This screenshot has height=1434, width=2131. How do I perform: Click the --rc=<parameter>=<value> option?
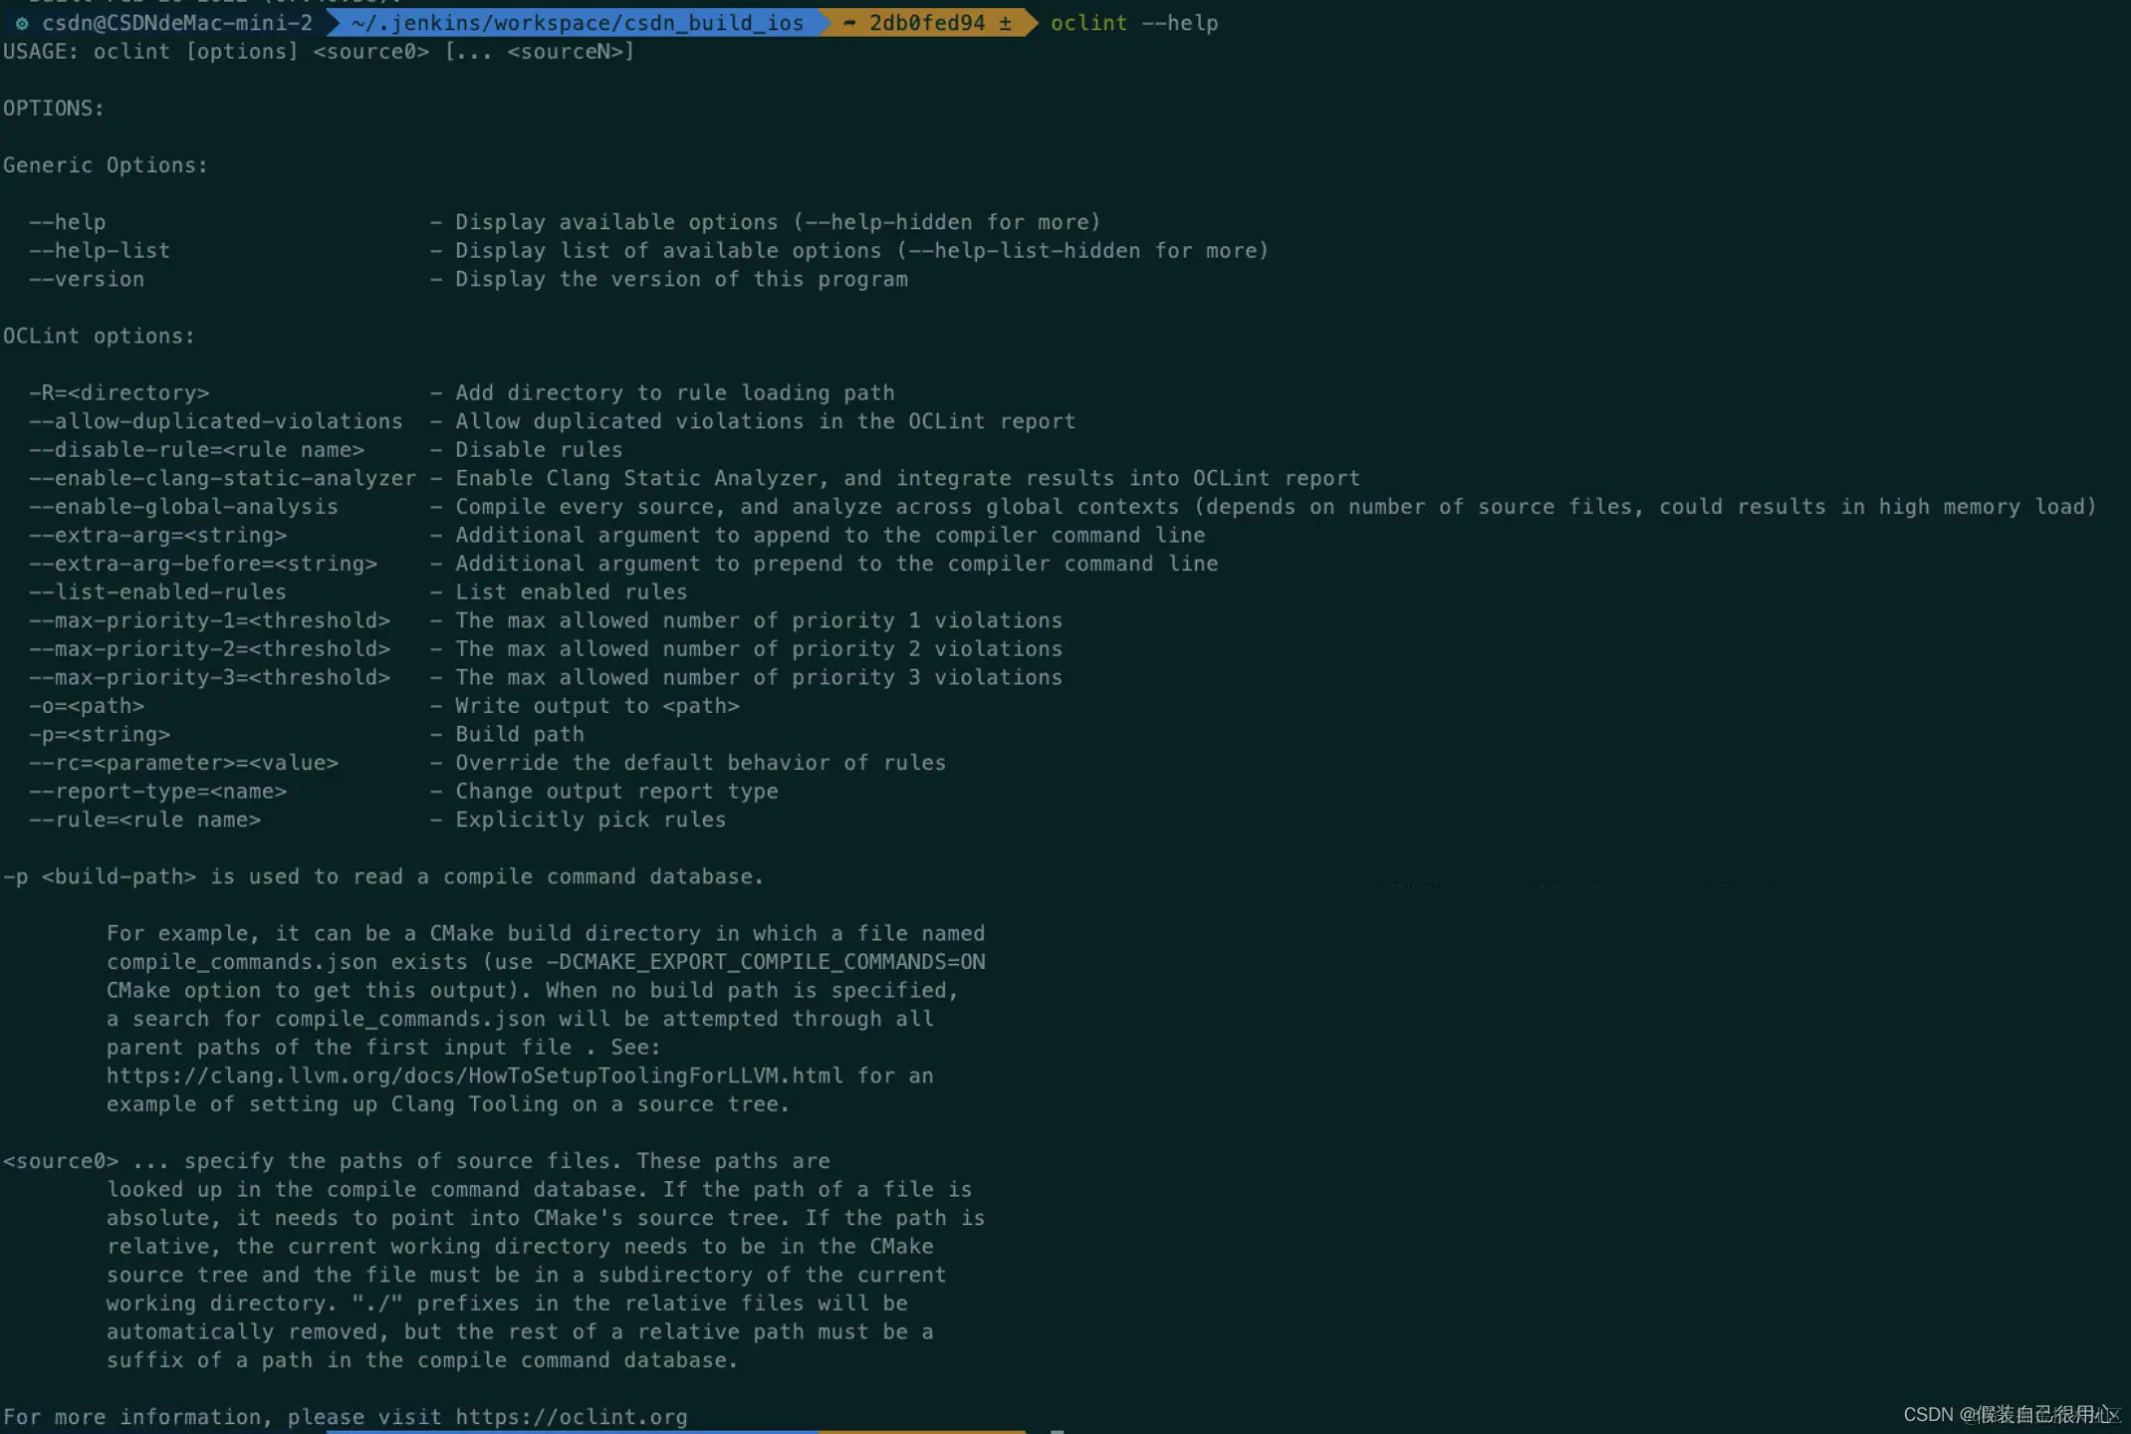pos(183,764)
